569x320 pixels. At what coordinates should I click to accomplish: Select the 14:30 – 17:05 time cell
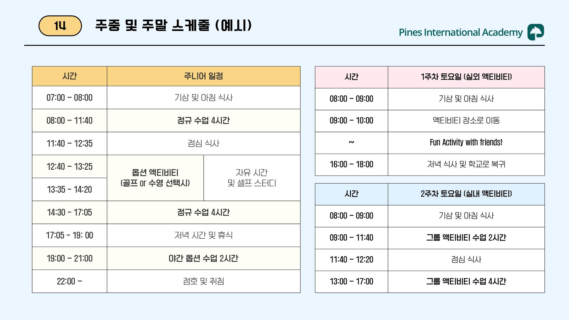click(69, 212)
